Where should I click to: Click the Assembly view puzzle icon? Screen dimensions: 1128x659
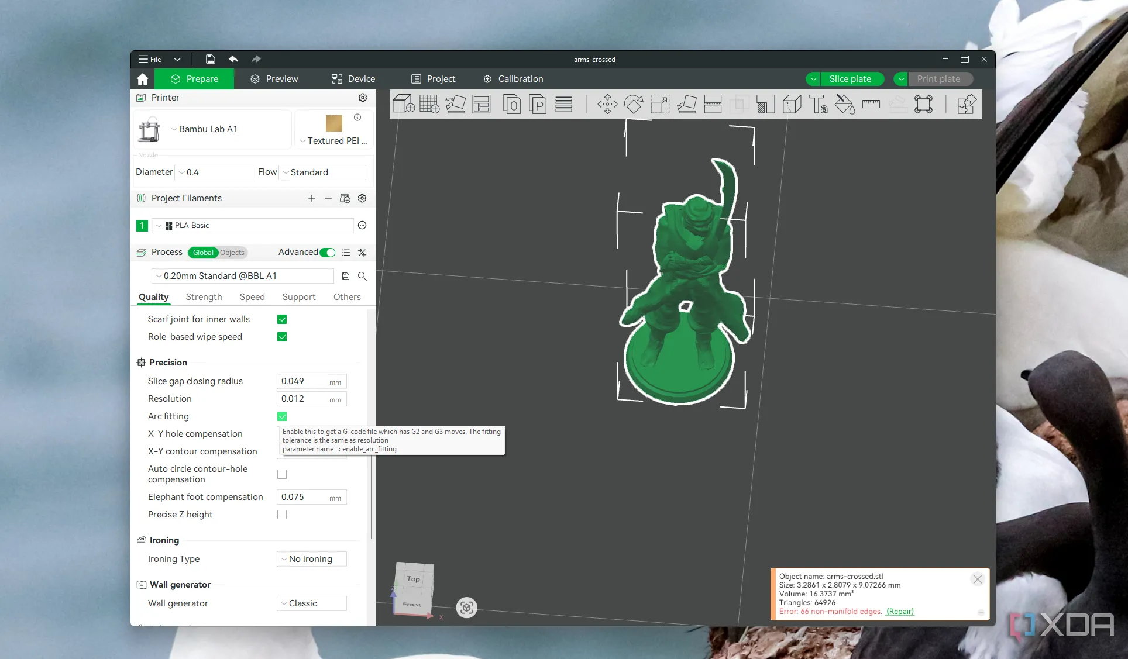click(x=966, y=105)
